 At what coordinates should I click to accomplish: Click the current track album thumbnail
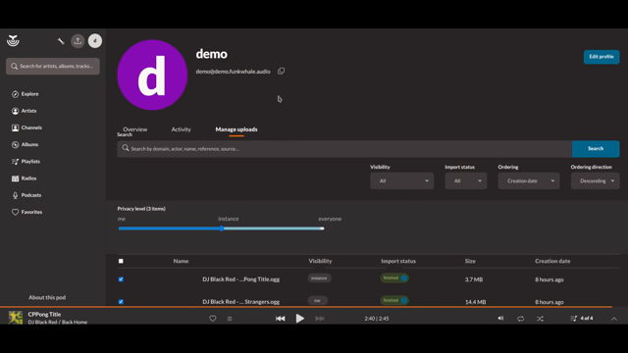click(x=16, y=318)
